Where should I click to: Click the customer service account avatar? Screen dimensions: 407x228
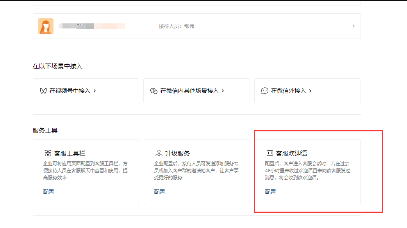pos(46,26)
